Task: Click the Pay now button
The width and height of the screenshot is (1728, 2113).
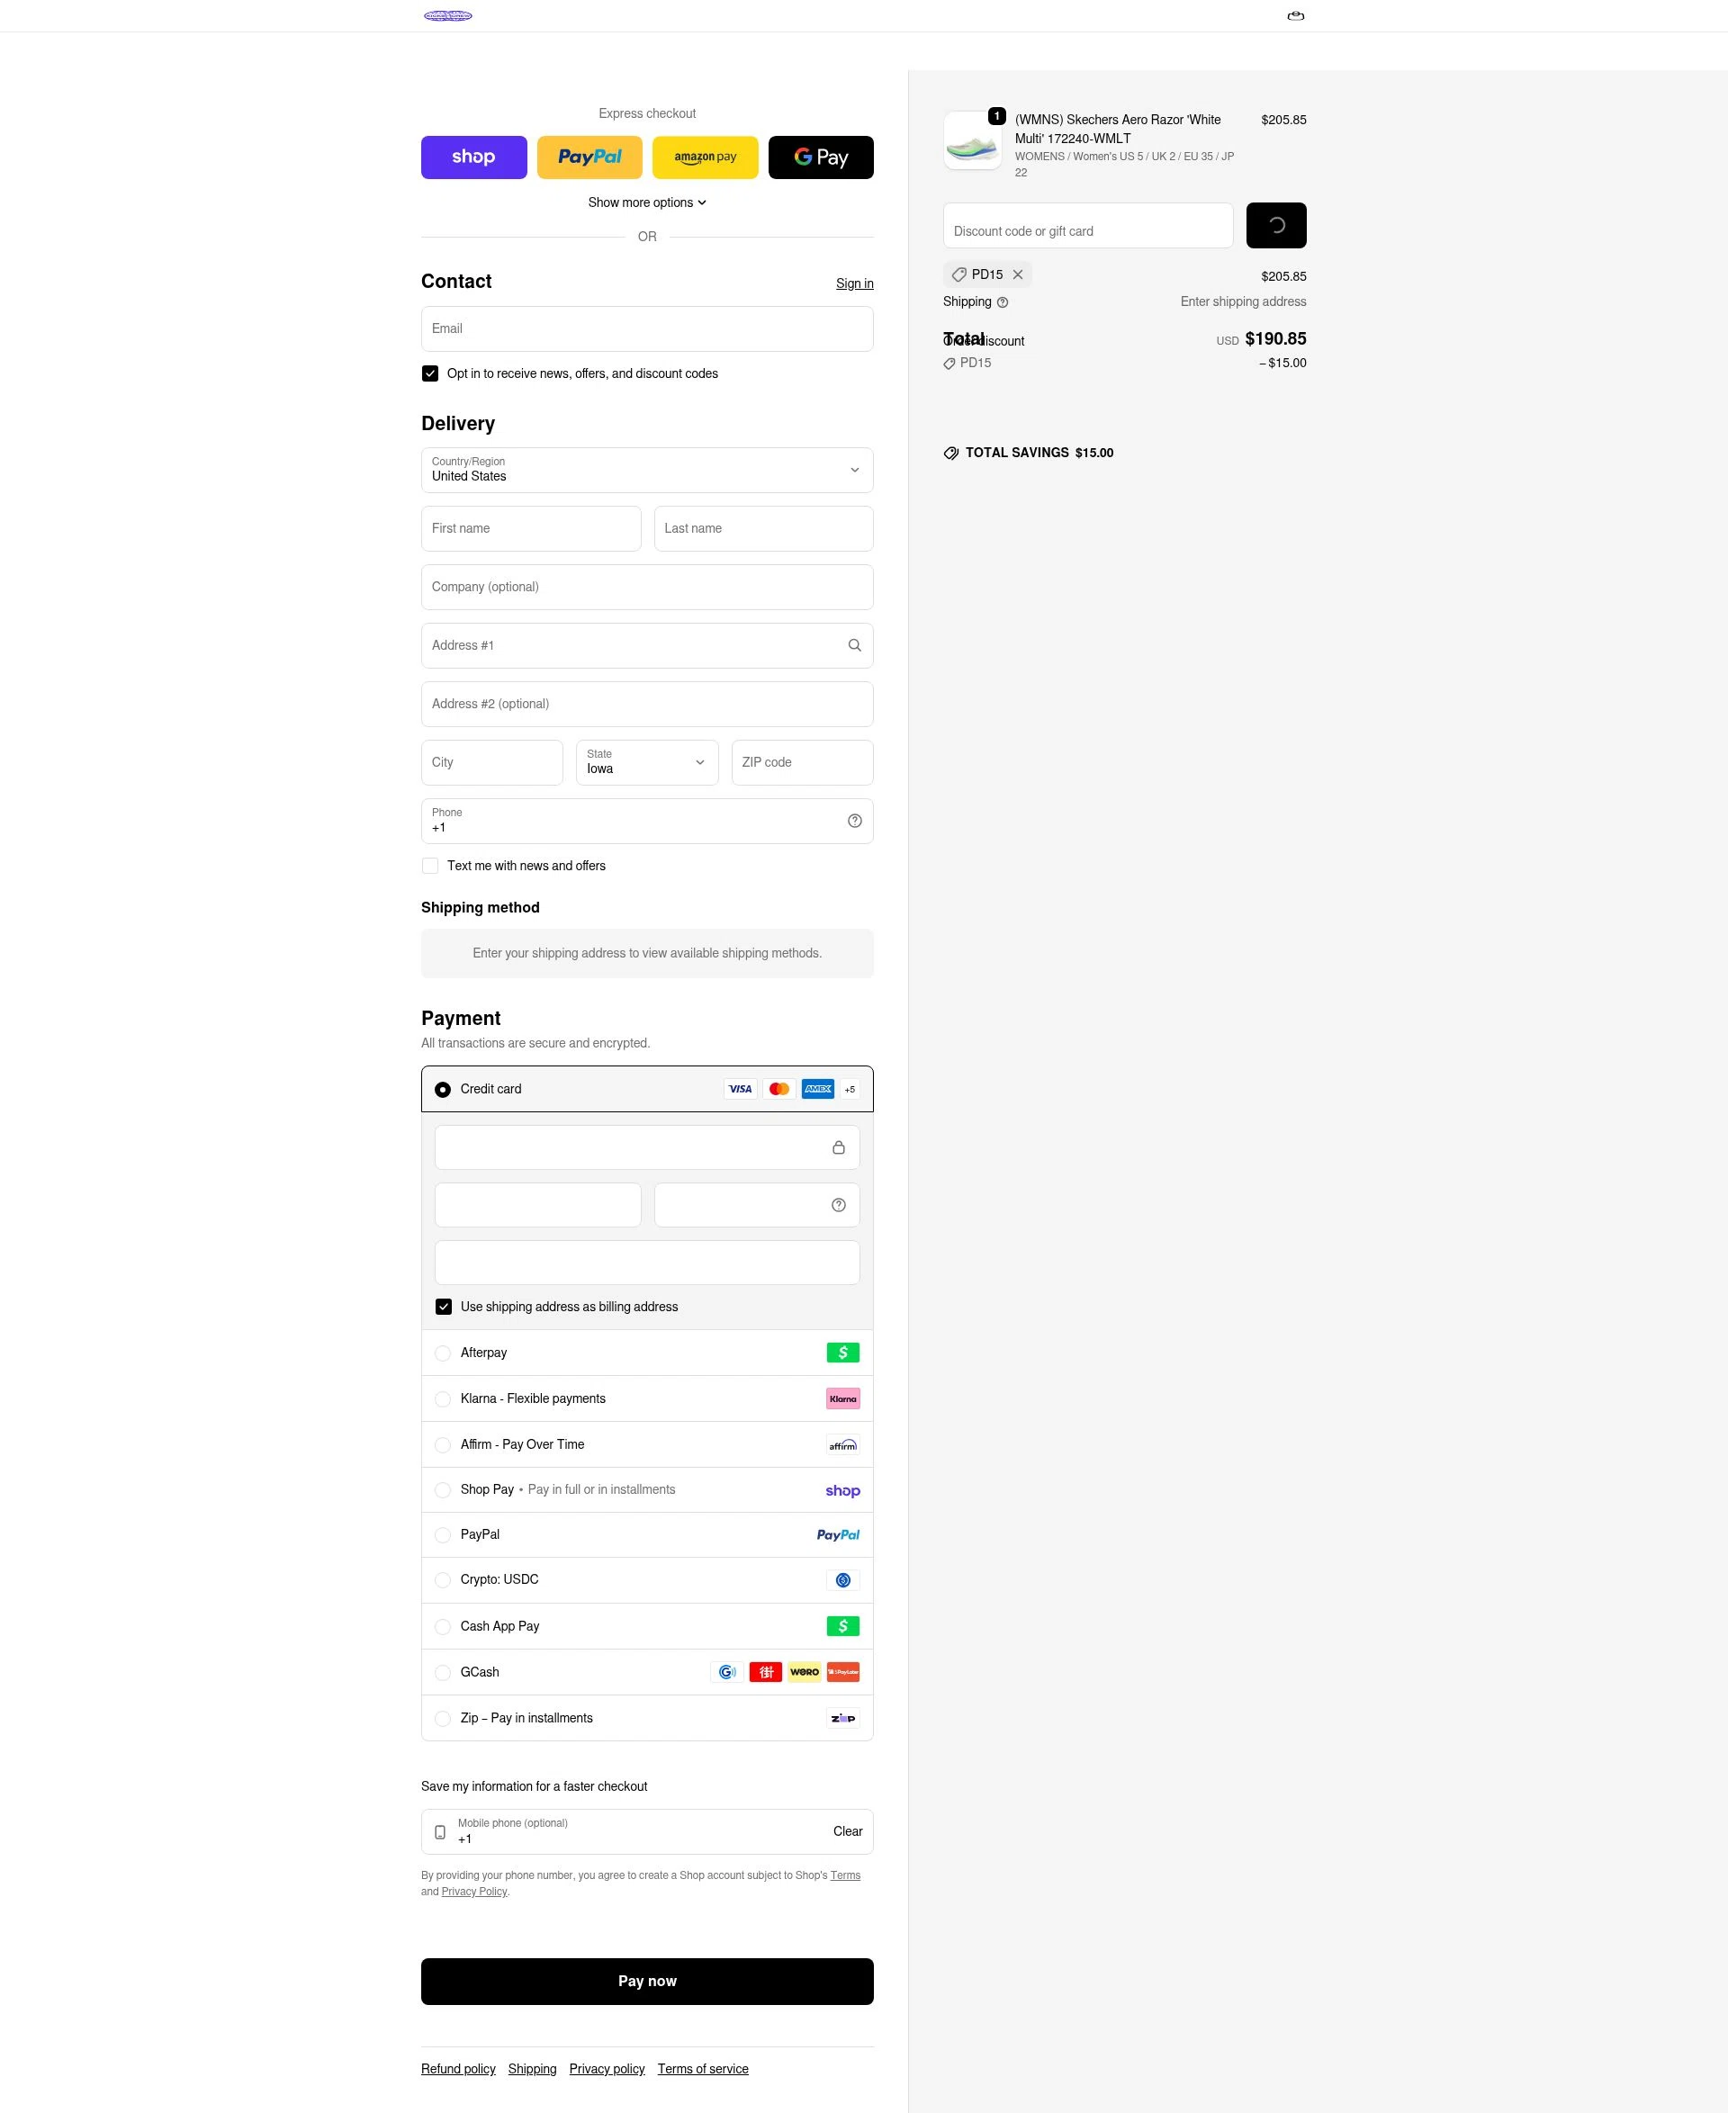Action: 647,1981
